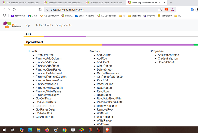Open the red bug app in the taskbar
198x133 pixels.
click(x=99, y=130)
